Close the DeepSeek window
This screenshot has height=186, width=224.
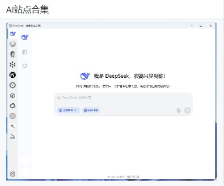tap(211, 26)
